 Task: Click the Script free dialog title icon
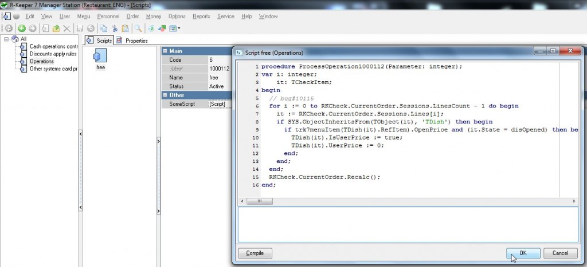click(239, 53)
